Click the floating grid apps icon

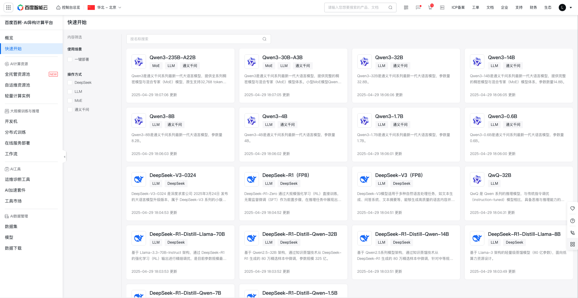(573, 244)
